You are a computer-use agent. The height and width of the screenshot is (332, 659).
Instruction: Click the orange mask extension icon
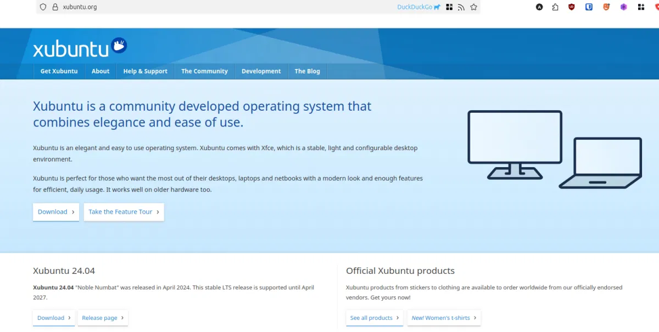[606, 7]
